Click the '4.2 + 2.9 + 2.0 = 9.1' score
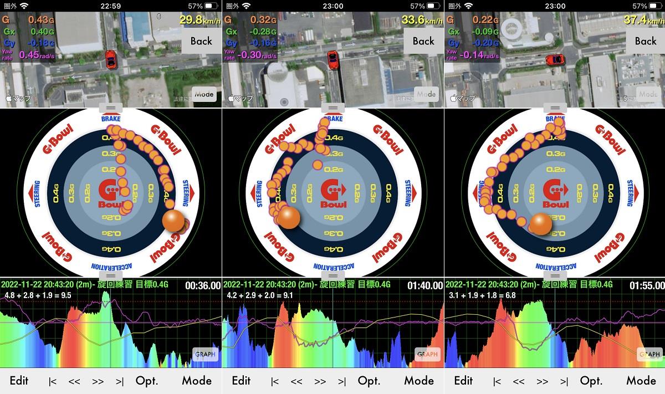665x394 pixels. tap(260, 295)
